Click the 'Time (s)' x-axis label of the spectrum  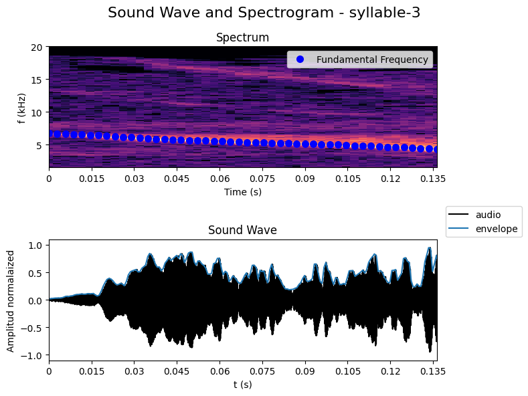pyautogui.click(x=242, y=192)
